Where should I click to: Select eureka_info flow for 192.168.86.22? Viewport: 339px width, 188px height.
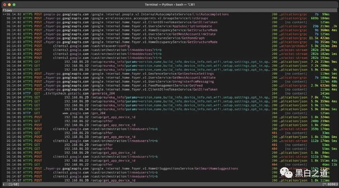(169, 105)
